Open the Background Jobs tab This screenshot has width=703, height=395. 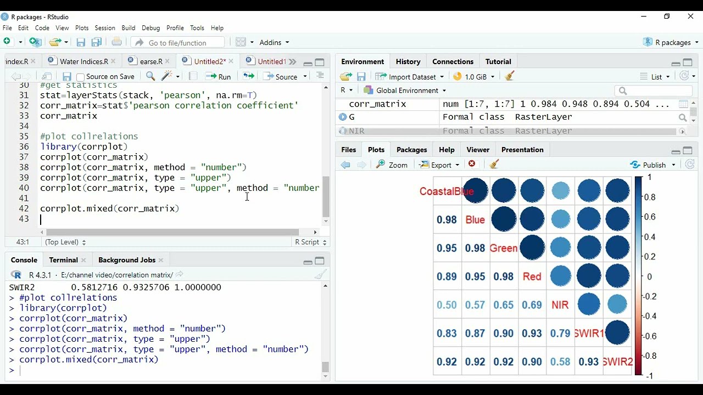[x=127, y=260]
